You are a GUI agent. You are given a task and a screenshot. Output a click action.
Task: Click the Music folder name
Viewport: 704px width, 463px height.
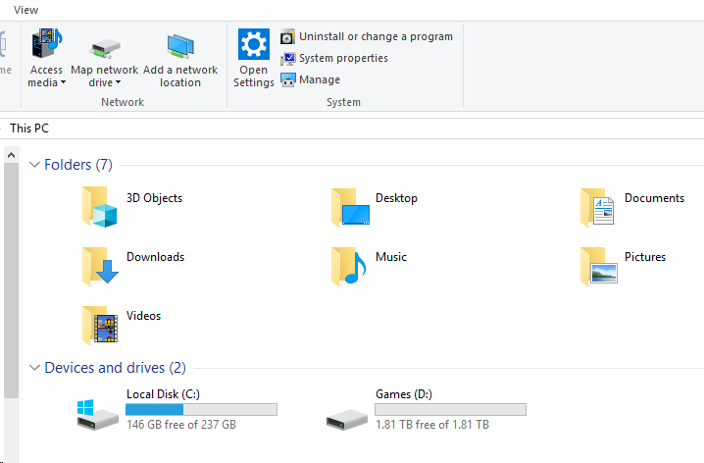[391, 257]
